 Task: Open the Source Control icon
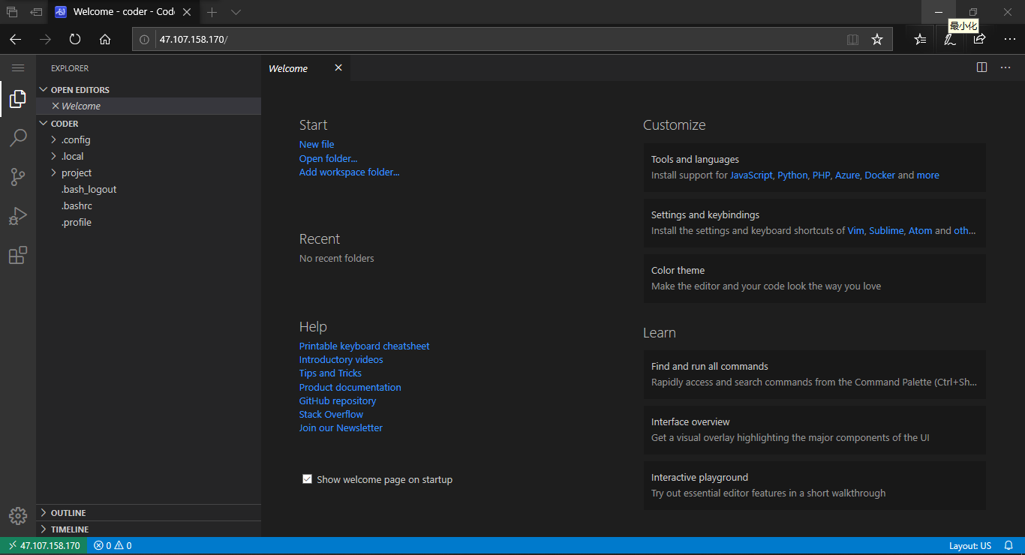pos(18,177)
